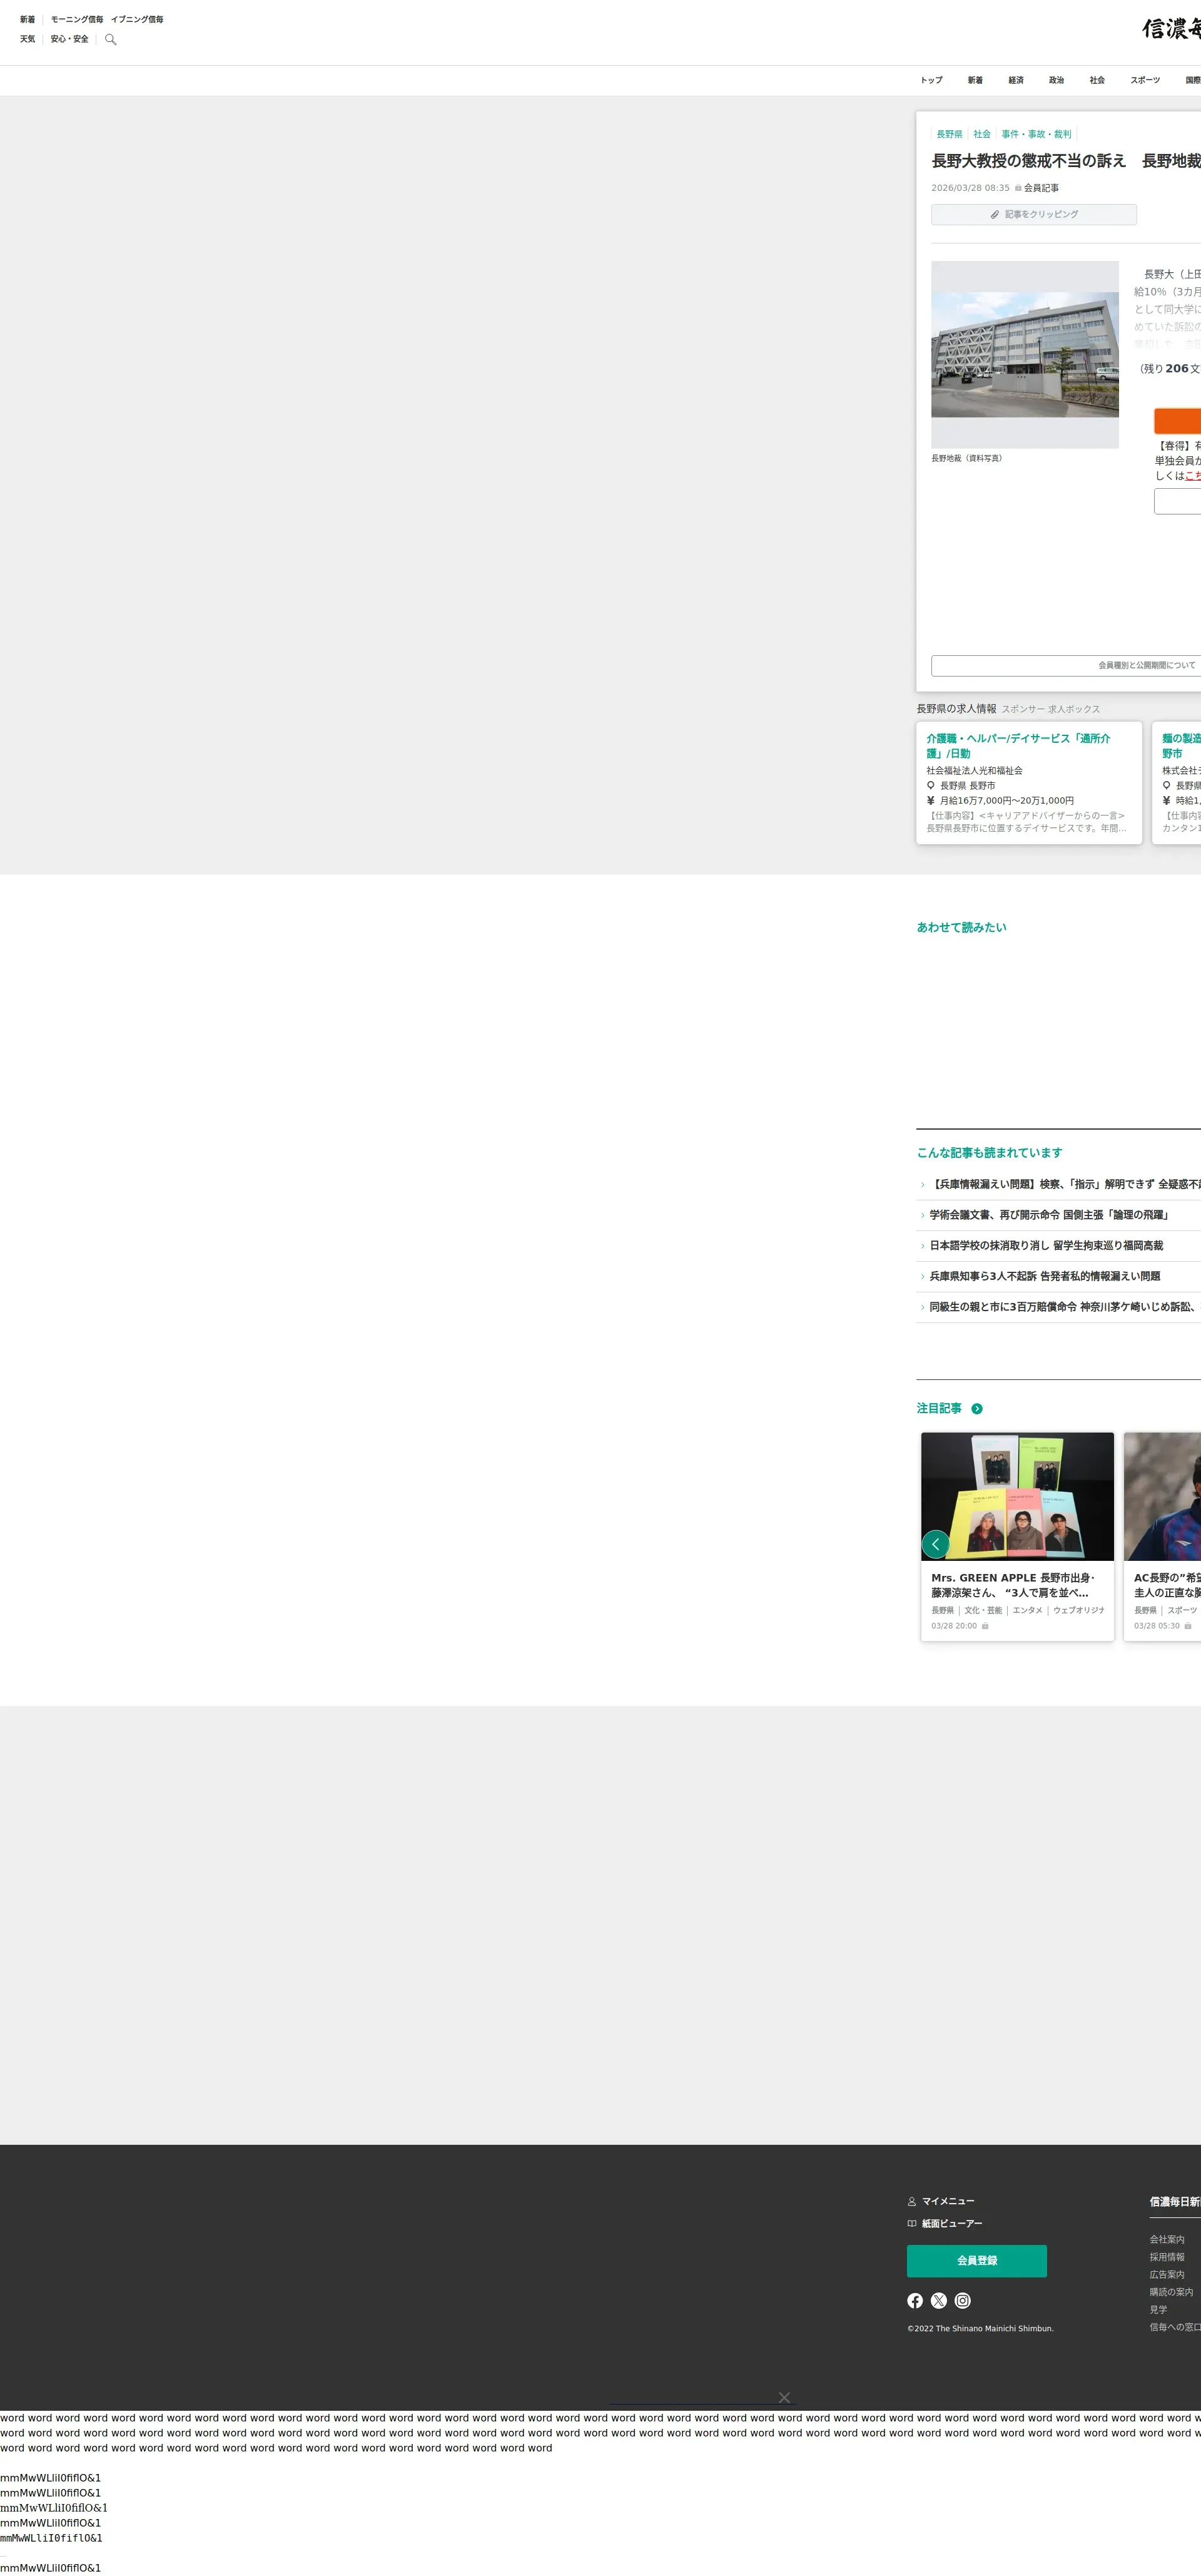Open 会社案内 in the footer
Image resolution: width=1201 pixels, height=2576 pixels.
pos(1167,2240)
